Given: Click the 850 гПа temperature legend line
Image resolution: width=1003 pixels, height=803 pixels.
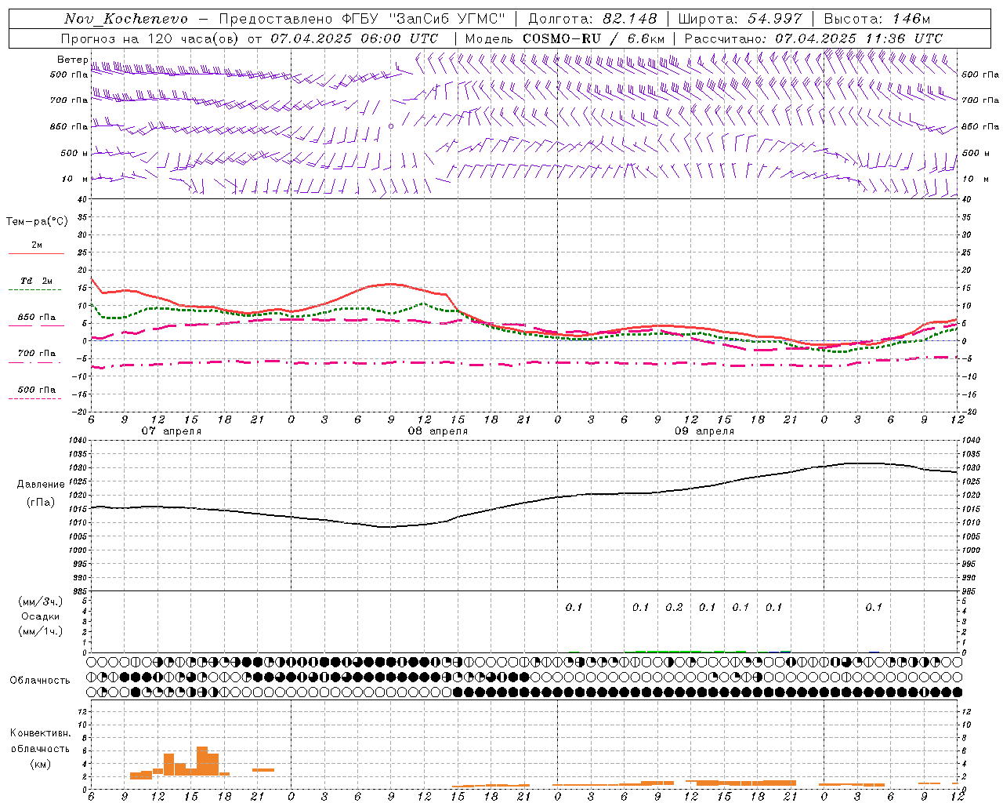Looking at the screenshot, I should click(36, 325).
